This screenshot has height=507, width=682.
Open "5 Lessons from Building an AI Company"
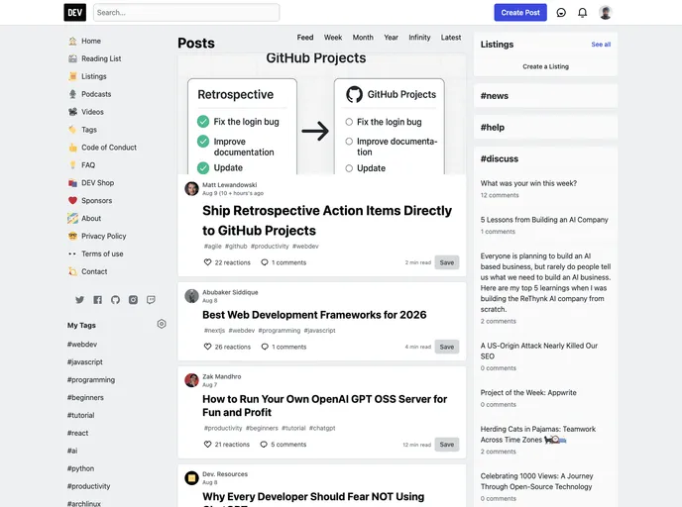point(544,220)
